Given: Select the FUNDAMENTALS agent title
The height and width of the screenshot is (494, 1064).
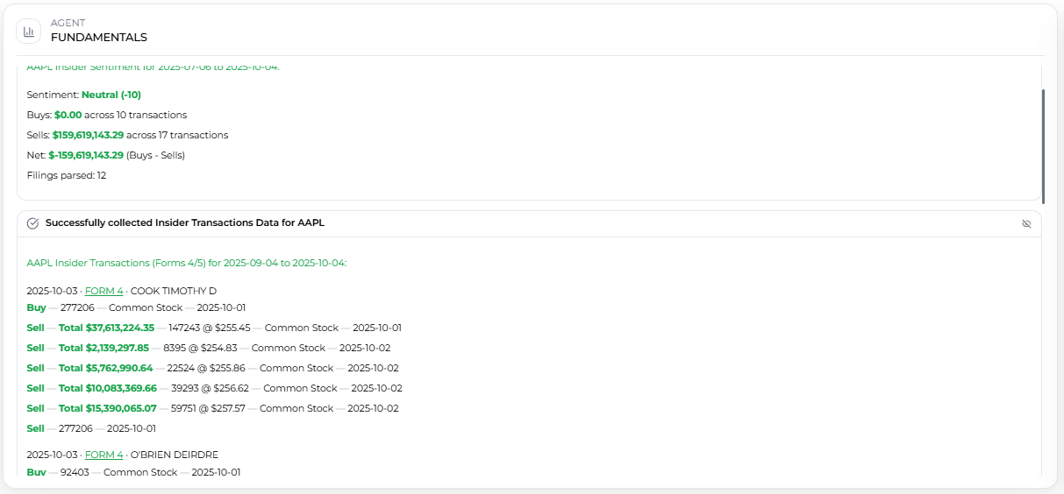Looking at the screenshot, I should [x=99, y=38].
